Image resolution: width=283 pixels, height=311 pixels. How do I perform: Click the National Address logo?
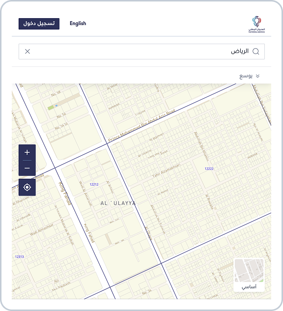click(257, 24)
